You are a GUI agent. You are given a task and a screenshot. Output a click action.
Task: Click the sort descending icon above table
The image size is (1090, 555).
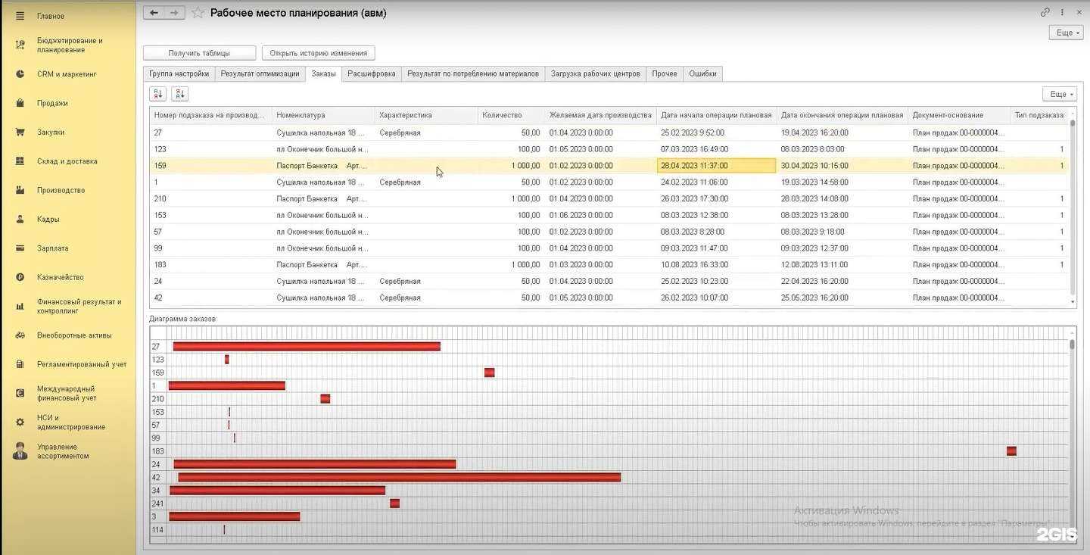179,94
